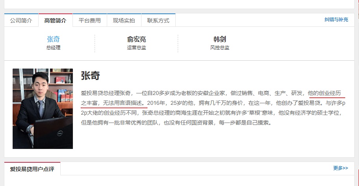
Task: Click the large 张奇 bio heading
Action: tap(90, 76)
